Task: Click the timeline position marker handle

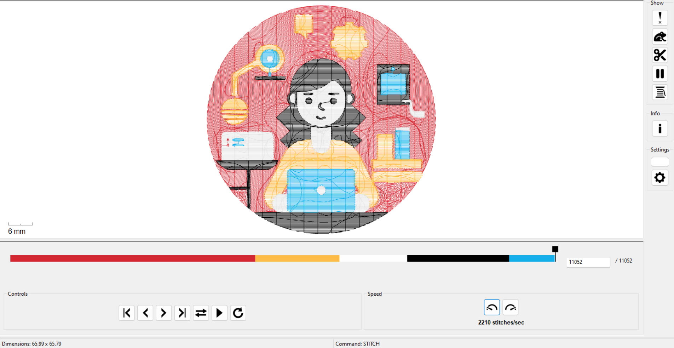Action: (x=555, y=250)
